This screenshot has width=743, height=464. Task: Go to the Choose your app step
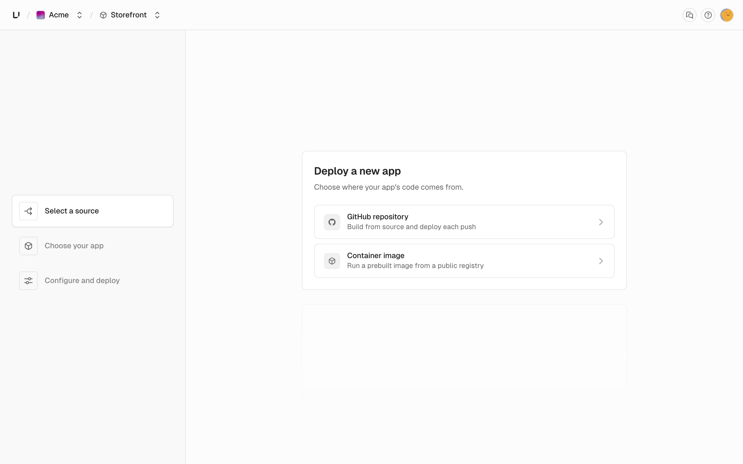click(x=92, y=246)
